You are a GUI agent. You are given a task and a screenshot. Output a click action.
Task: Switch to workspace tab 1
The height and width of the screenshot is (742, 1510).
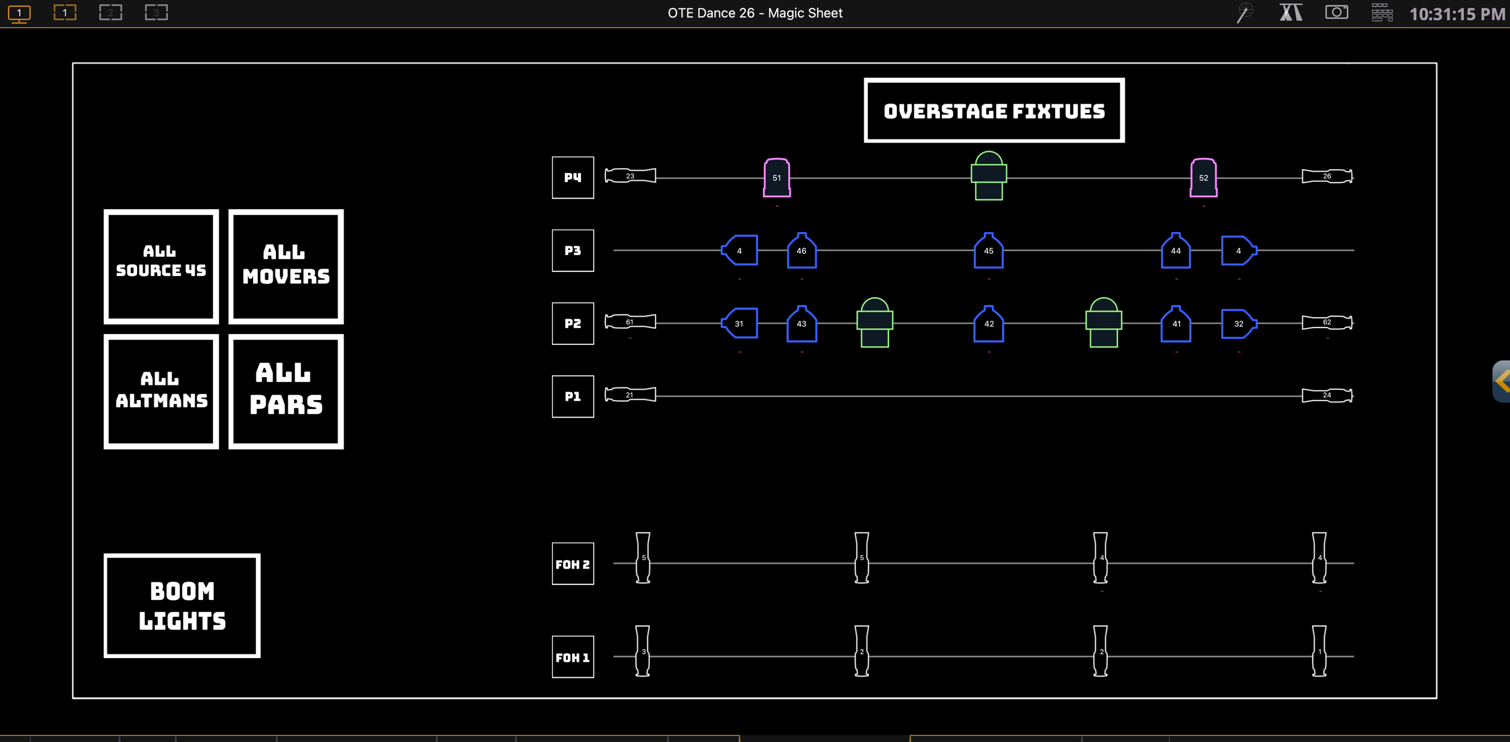(x=65, y=13)
